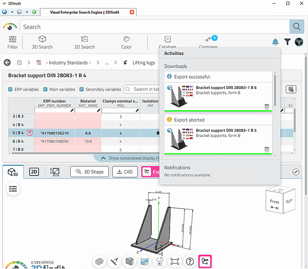Uncheck Secondary variables checkbox

coord(82,89)
